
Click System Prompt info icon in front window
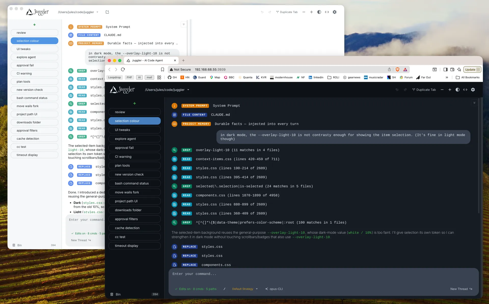pyautogui.click(x=174, y=106)
